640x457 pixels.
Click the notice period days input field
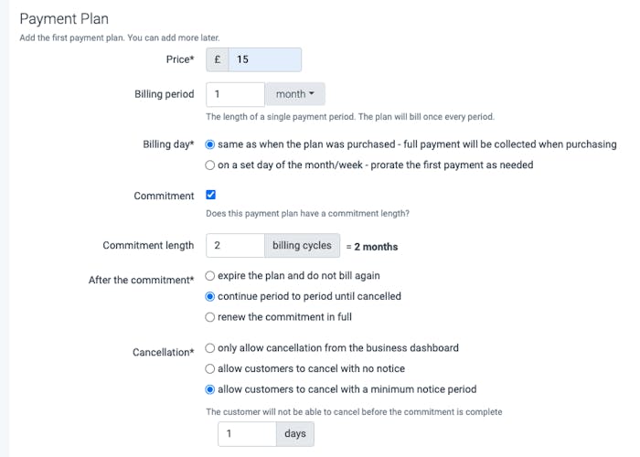click(247, 433)
